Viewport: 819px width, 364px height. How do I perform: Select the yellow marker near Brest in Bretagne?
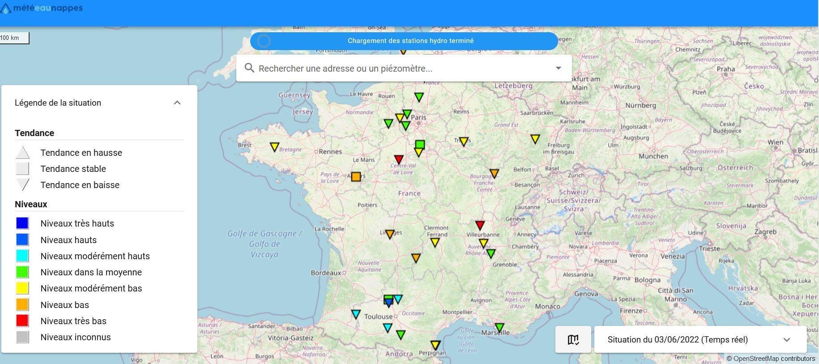pyautogui.click(x=275, y=146)
